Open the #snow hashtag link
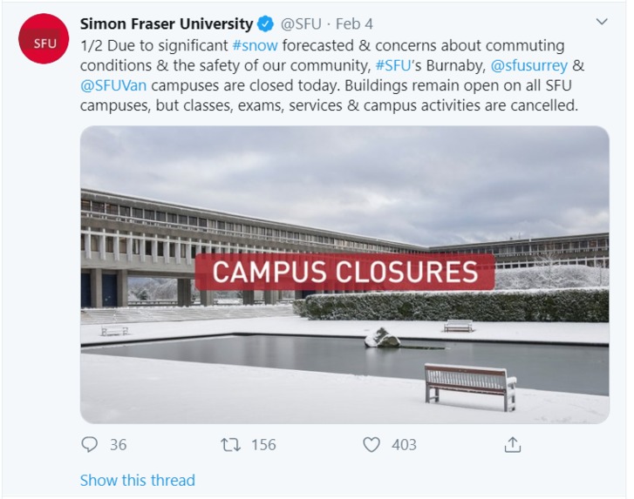Viewport: 634px width, 499px height. 256,45
